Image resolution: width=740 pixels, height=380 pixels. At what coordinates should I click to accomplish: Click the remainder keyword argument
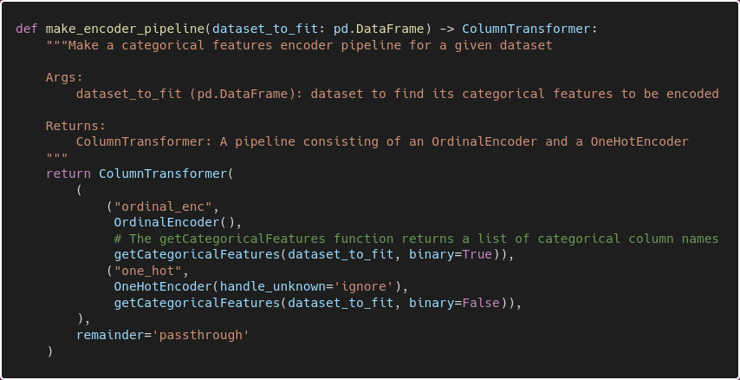110,335
